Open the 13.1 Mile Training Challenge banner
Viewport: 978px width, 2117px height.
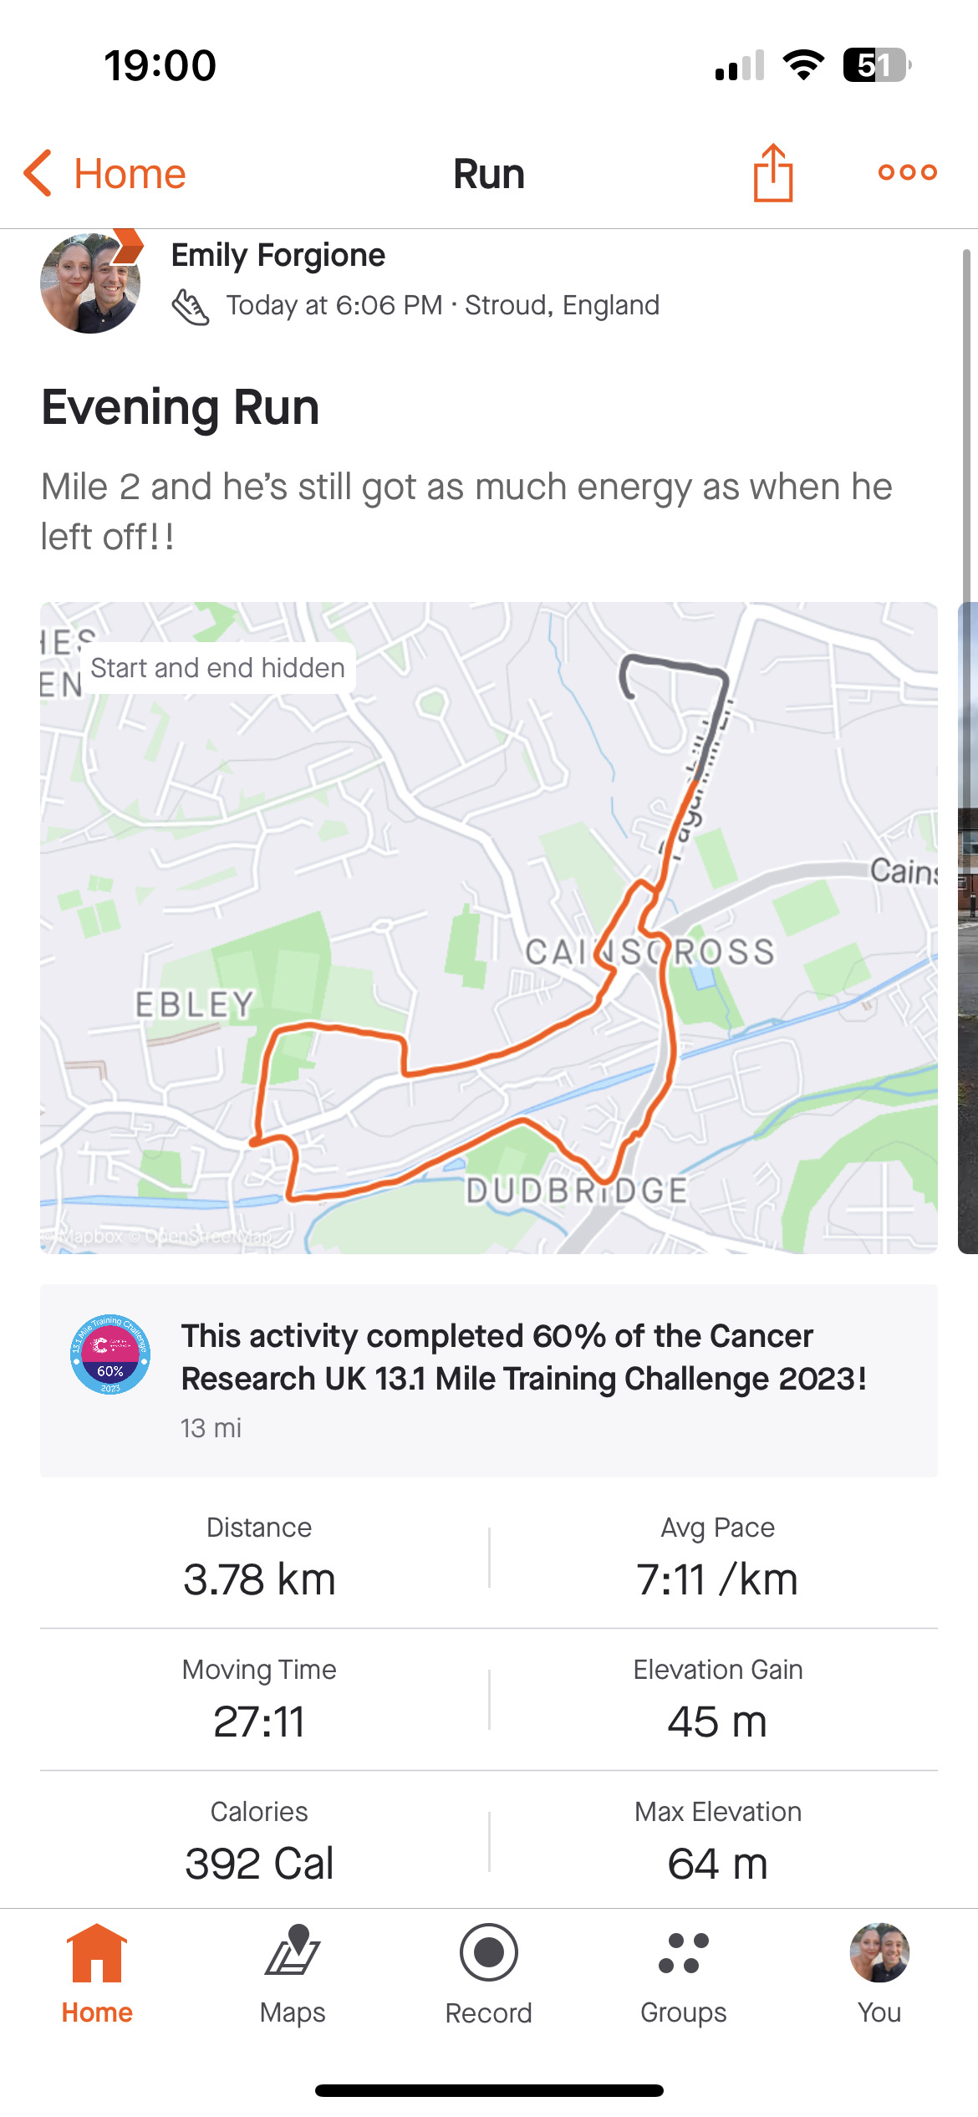[522, 1379]
